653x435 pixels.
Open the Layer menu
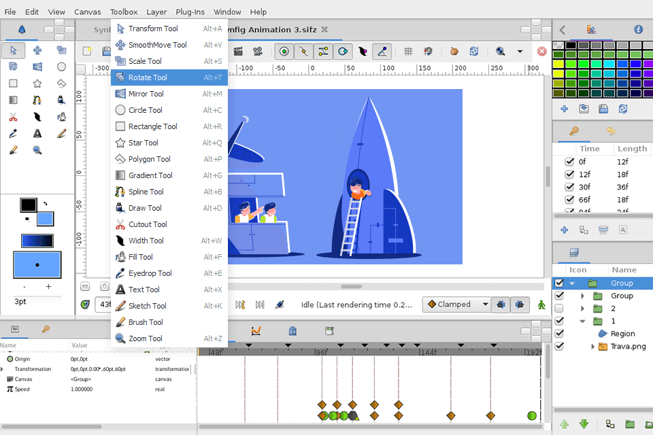pos(156,12)
